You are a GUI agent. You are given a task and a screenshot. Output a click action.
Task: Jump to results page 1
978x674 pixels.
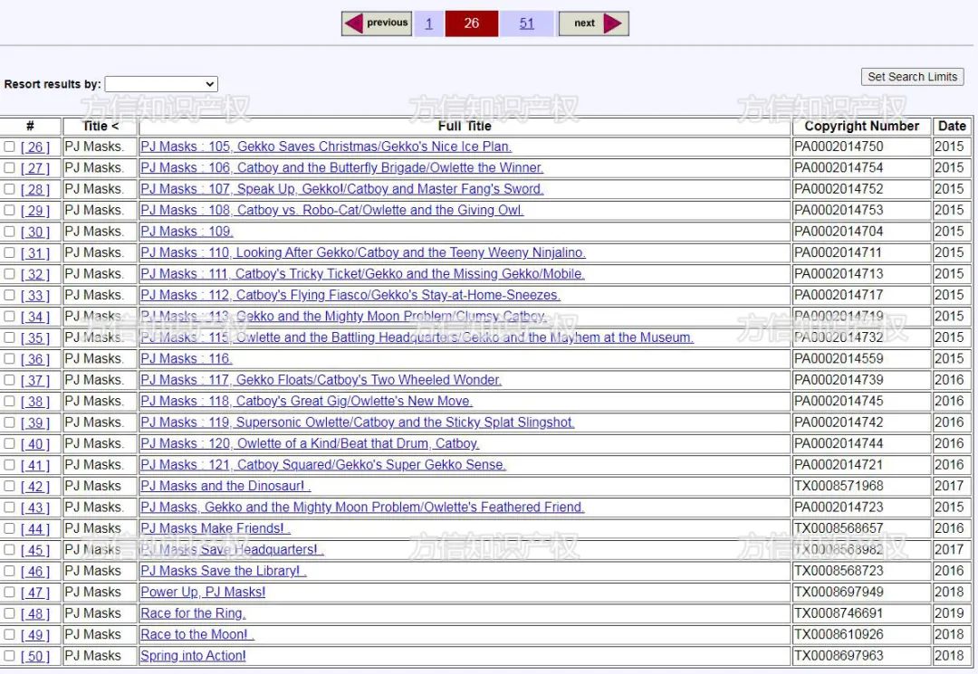[428, 24]
